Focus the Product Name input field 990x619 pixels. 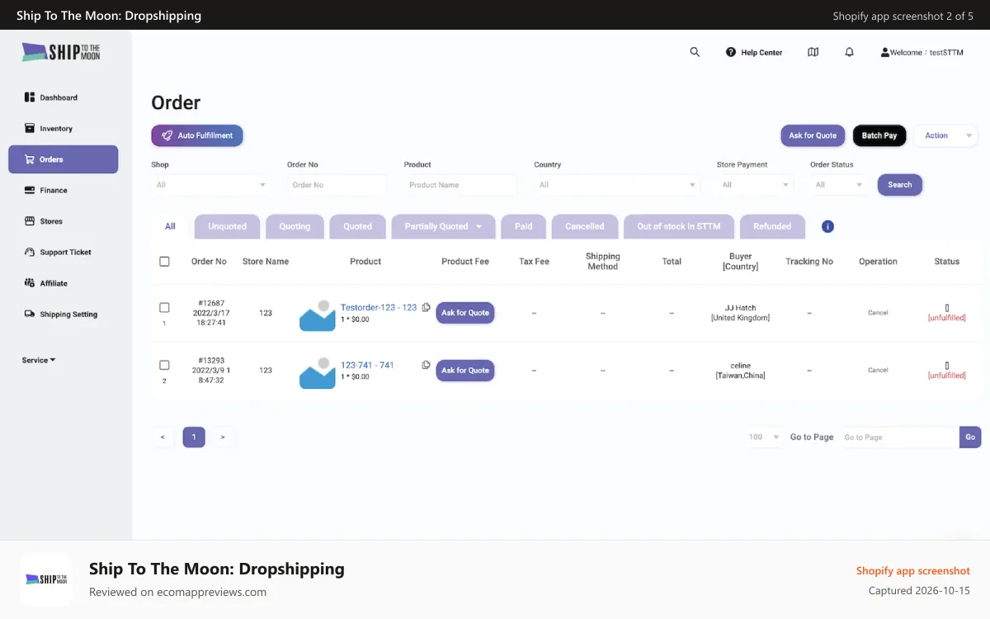coord(460,185)
